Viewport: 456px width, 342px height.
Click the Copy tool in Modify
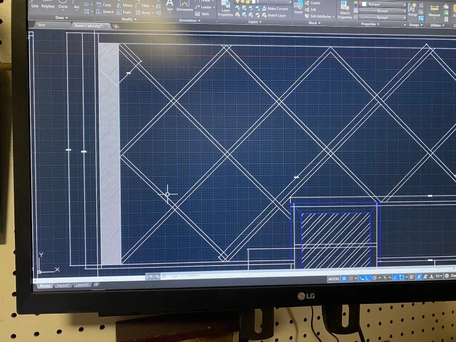(104, 5)
